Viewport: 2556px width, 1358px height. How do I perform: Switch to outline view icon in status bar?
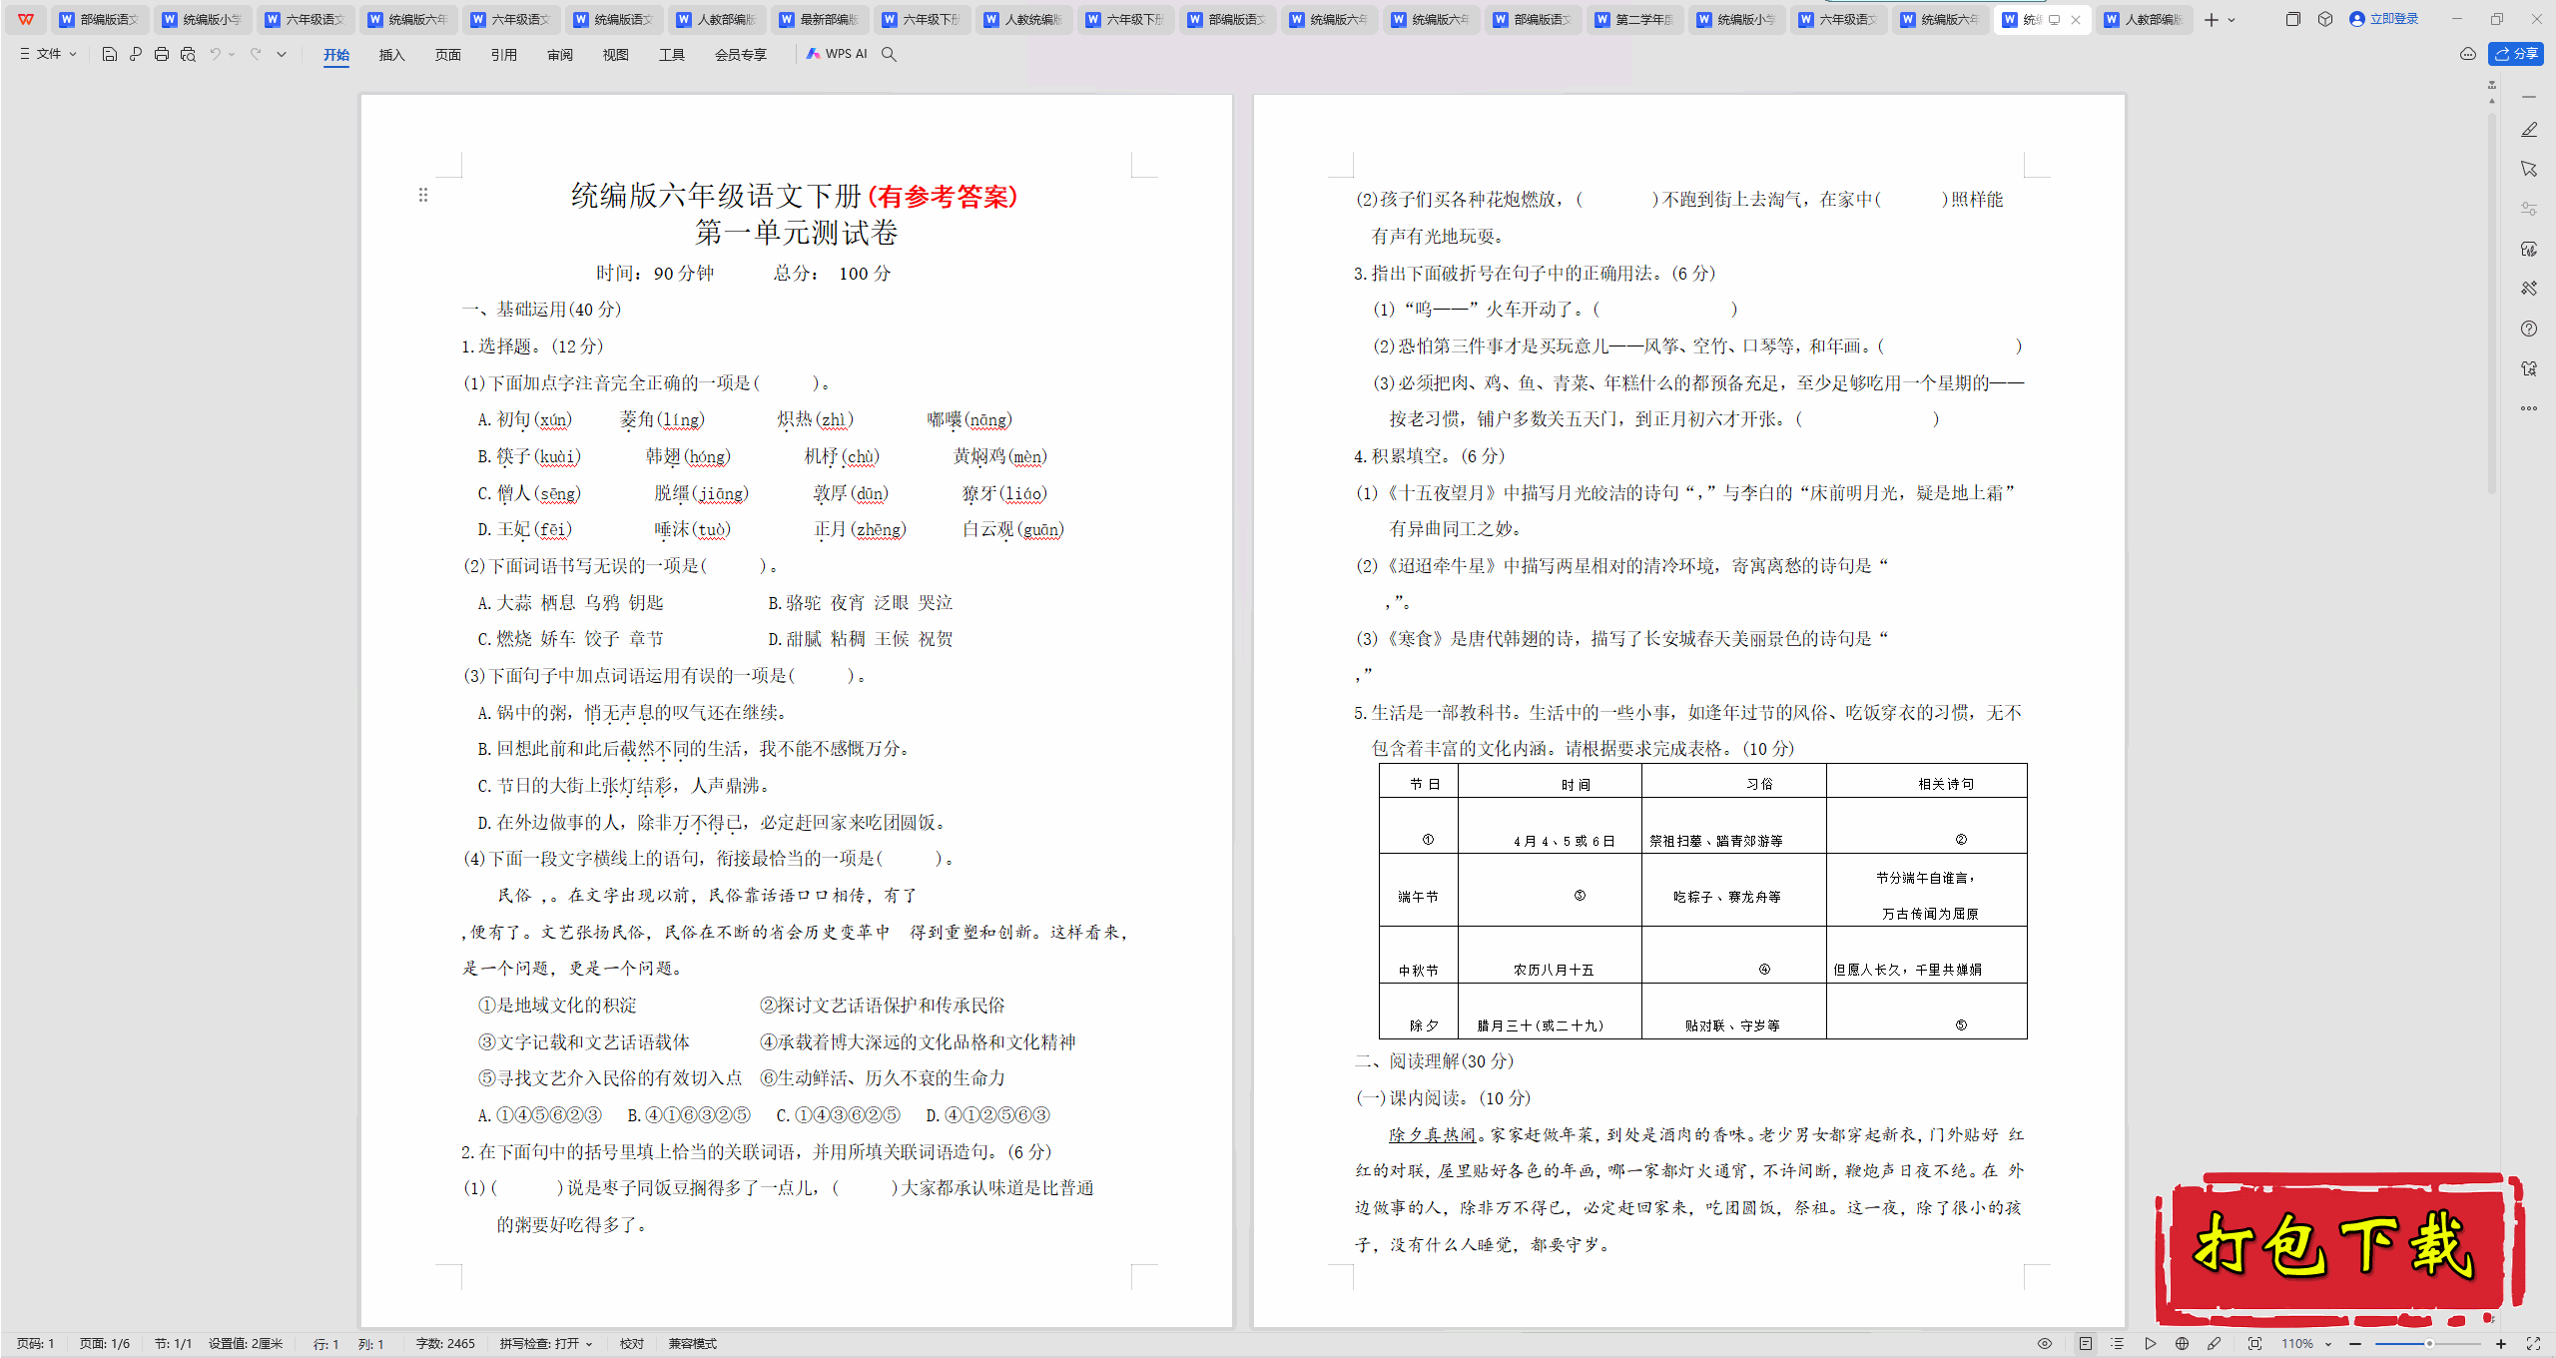click(x=2118, y=1344)
